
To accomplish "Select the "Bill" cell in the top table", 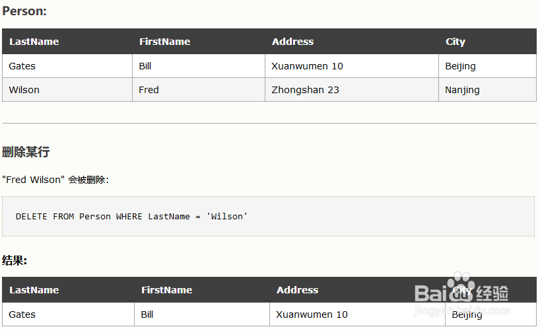I will click(x=145, y=66).
